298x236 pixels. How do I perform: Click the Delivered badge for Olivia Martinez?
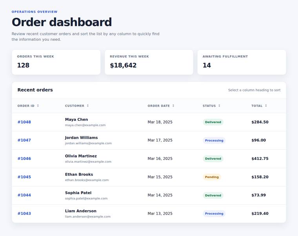click(213, 159)
